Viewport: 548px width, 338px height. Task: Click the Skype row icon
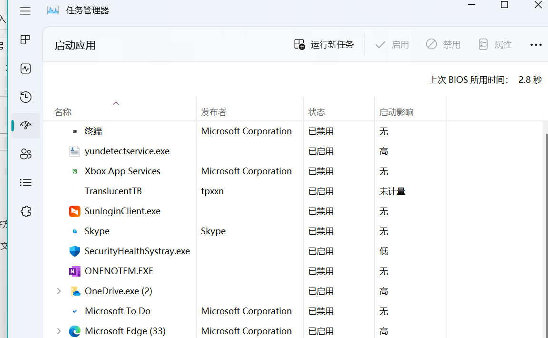pyautogui.click(x=74, y=231)
